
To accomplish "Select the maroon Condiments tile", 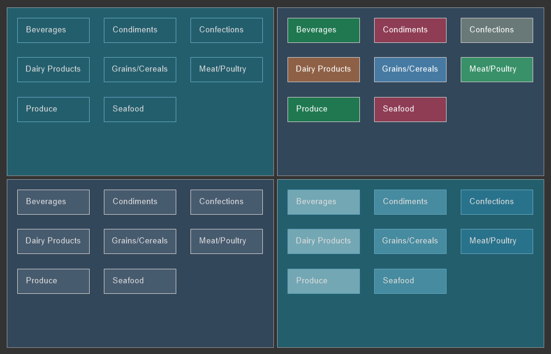I will pyautogui.click(x=410, y=30).
